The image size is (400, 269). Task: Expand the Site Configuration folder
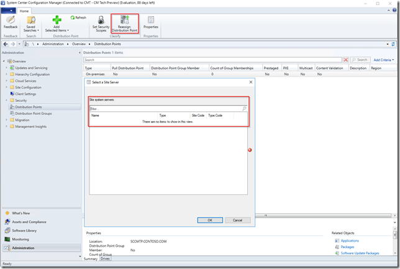pyautogui.click(x=6, y=87)
